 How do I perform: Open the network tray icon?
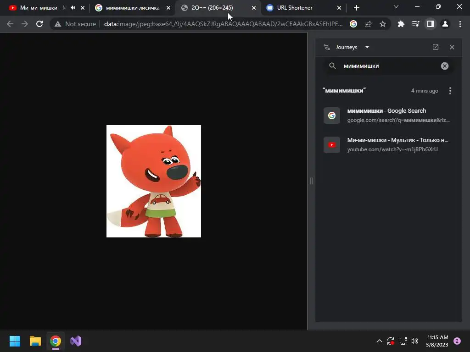pyautogui.click(x=403, y=341)
